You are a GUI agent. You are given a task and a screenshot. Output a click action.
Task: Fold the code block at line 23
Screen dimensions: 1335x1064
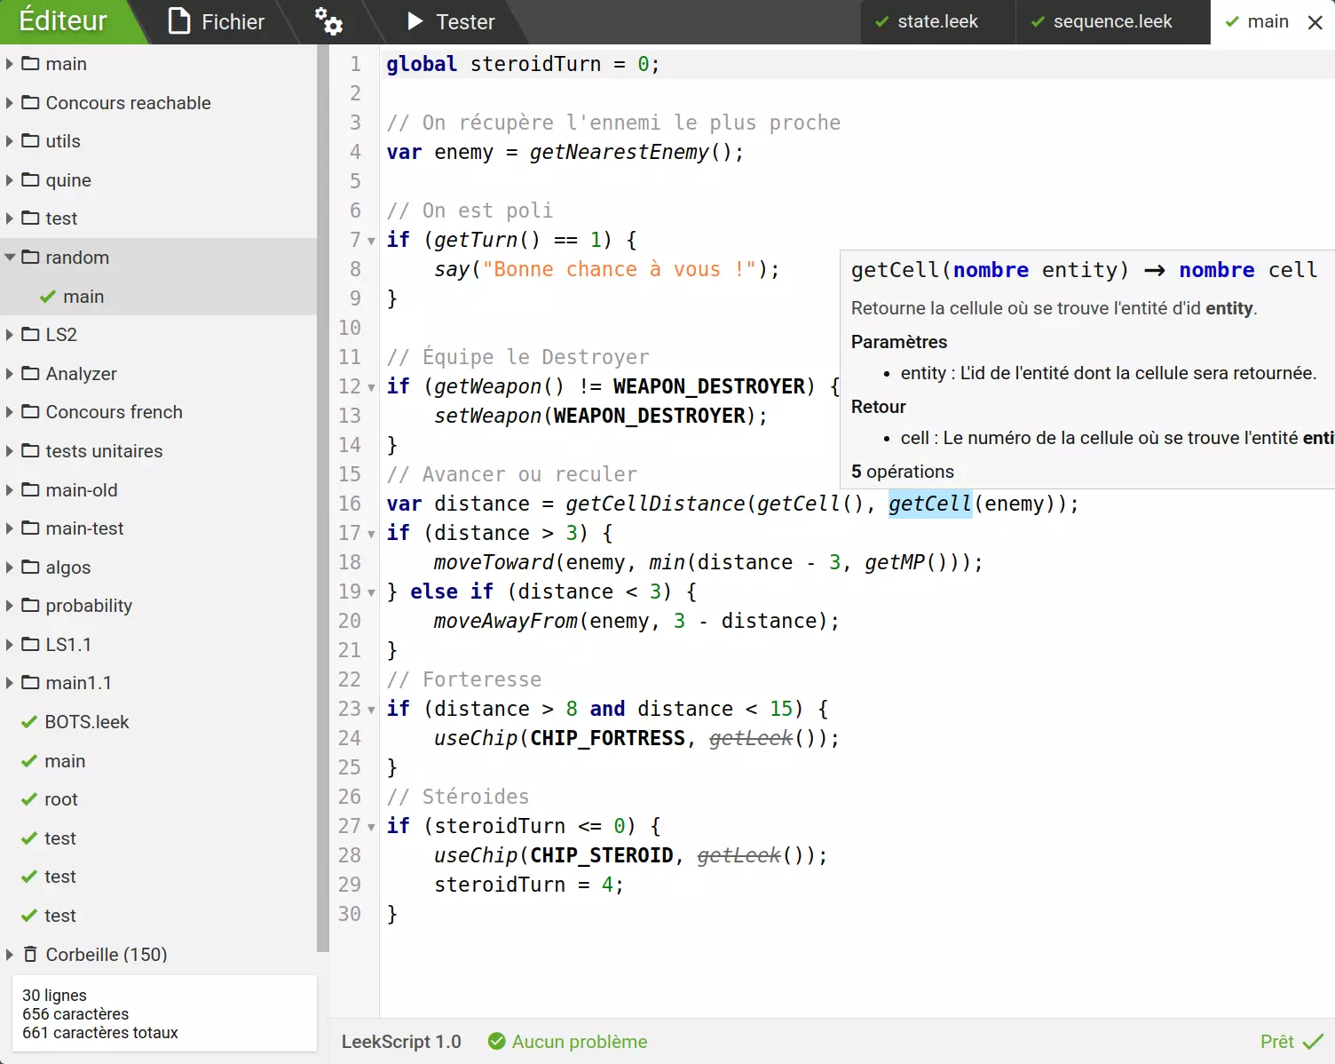pyautogui.click(x=371, y=710)
